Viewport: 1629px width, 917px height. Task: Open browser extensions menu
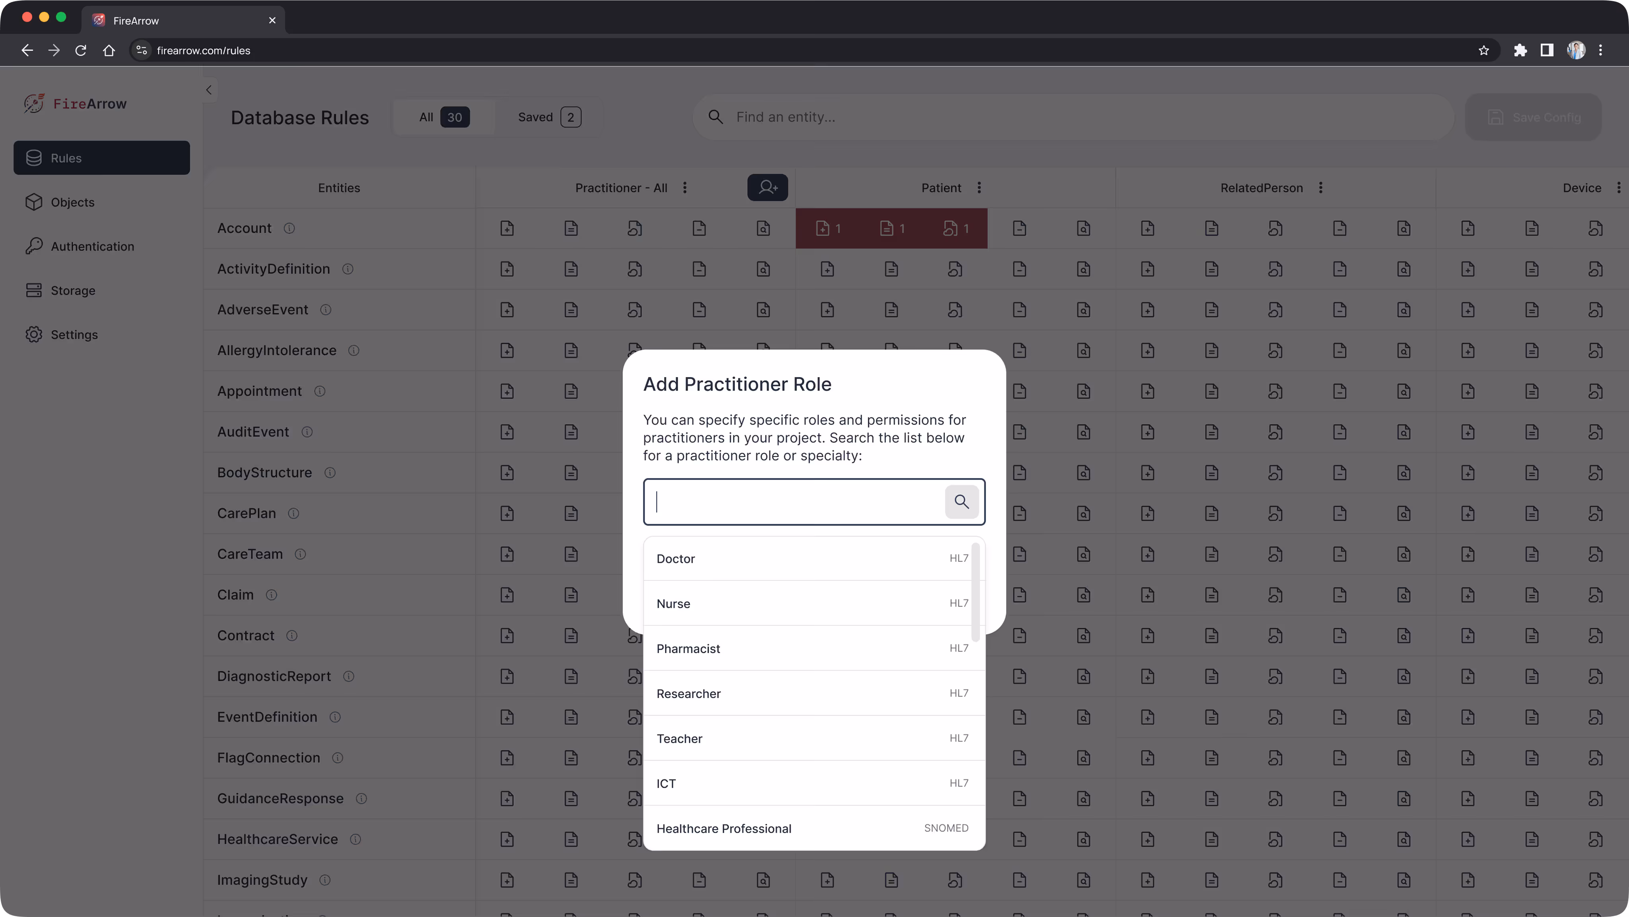click(x=1520, y=51)
